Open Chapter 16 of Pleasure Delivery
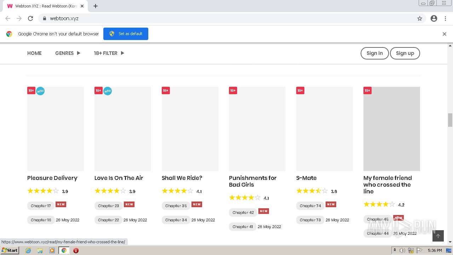The image size is (453, 255). 41,220
